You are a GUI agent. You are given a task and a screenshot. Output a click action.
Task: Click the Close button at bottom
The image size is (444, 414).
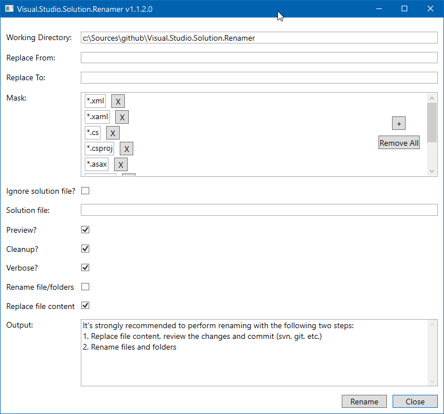point(415,402)
